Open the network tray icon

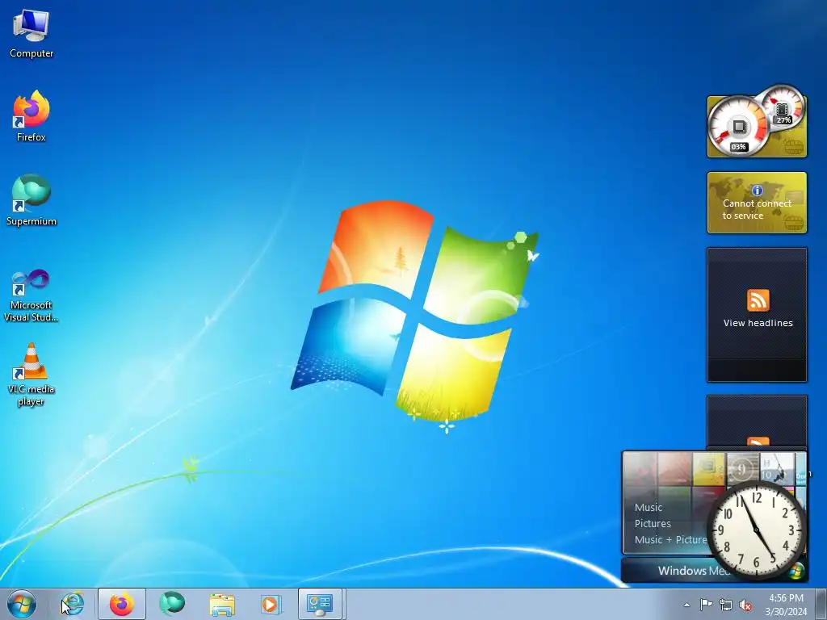pyautogui.click(x=726, y=605)
